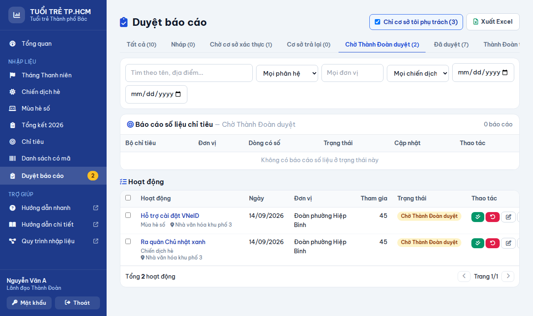Image resolution: width=533 pixels, height=316 pixels.
Task: Open Mùa hè số laptop icon
Action: pyautogui.click(x=12, y=109)
